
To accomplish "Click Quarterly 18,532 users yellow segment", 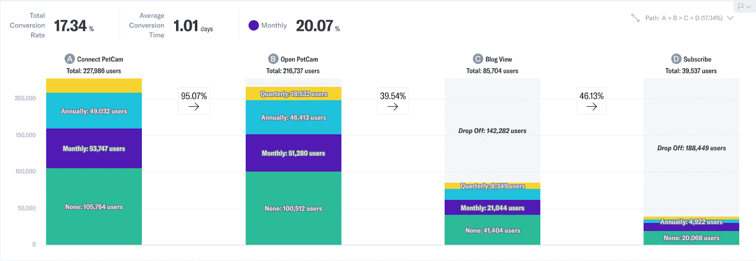I will point(293,94).
